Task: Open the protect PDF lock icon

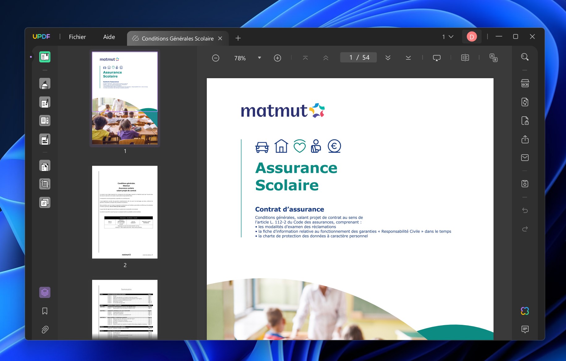Action: [x=525, y=121]
